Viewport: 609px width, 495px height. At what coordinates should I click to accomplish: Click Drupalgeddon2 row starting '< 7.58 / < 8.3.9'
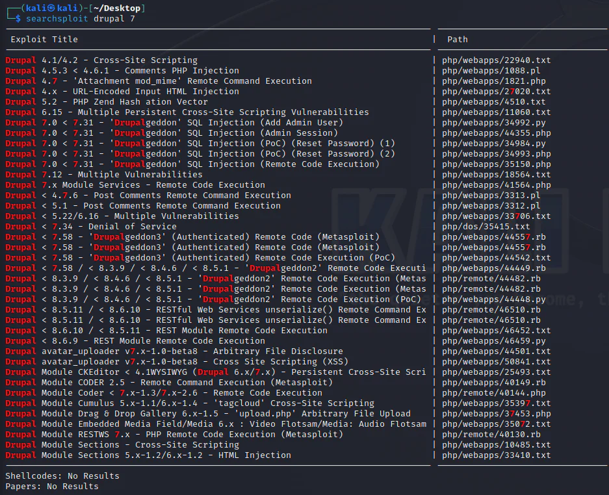point(216,268)
